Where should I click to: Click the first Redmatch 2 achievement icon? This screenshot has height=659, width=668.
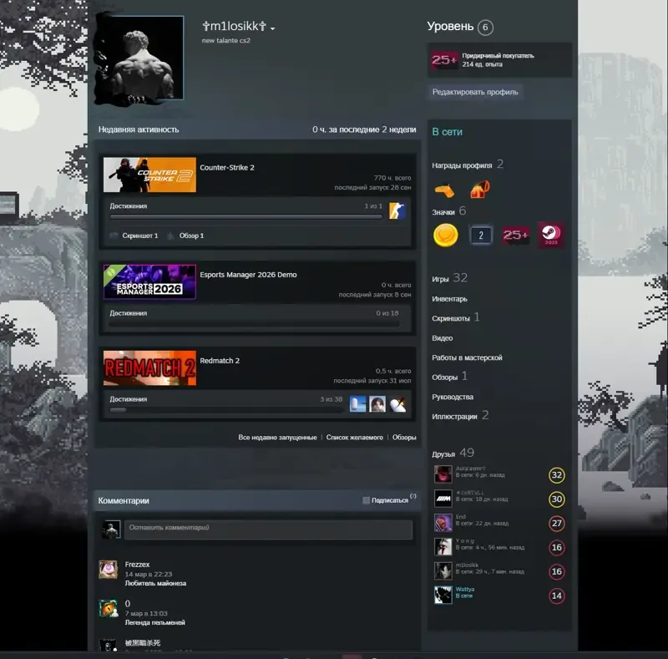coord(358,404)
